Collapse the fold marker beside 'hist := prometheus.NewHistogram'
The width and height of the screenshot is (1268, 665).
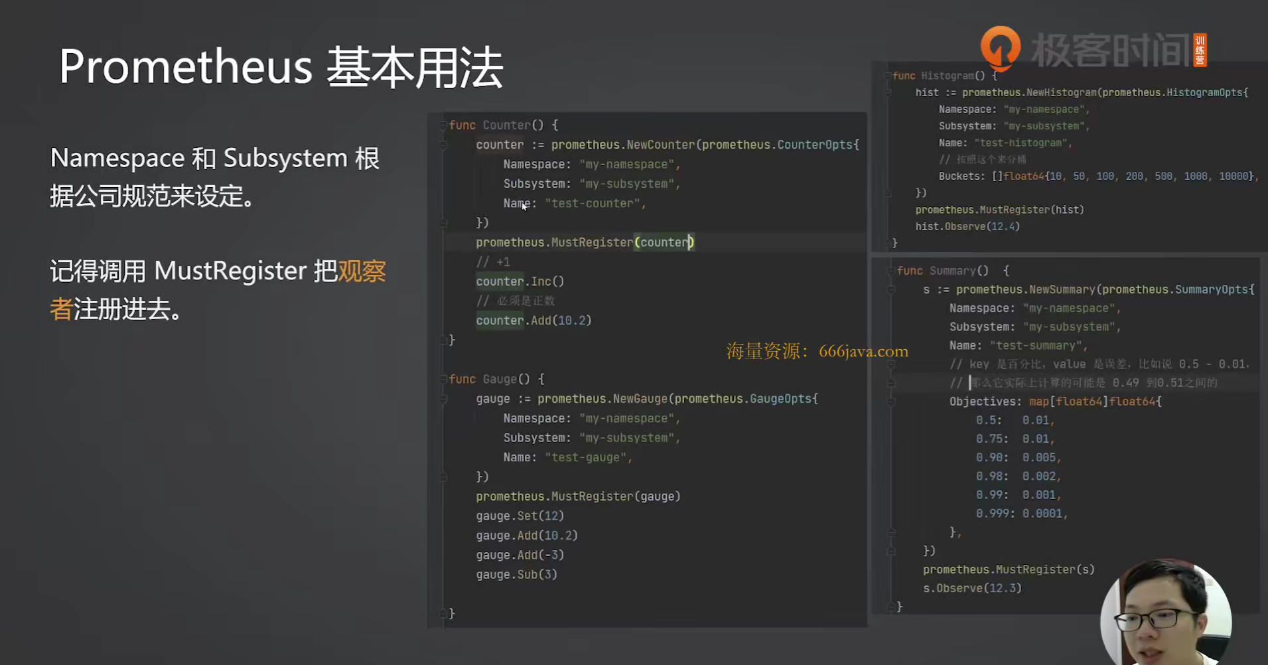point(887,93)
